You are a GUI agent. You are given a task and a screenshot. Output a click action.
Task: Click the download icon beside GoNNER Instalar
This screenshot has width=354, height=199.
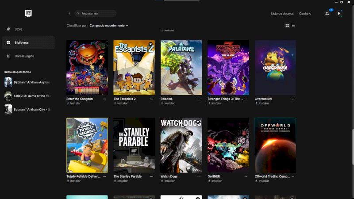pos(209,181)
